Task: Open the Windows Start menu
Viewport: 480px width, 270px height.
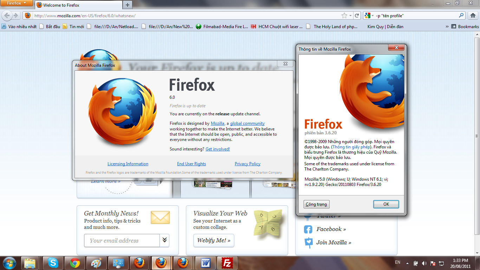Action: pyautogui.click(x=9, y=263)
